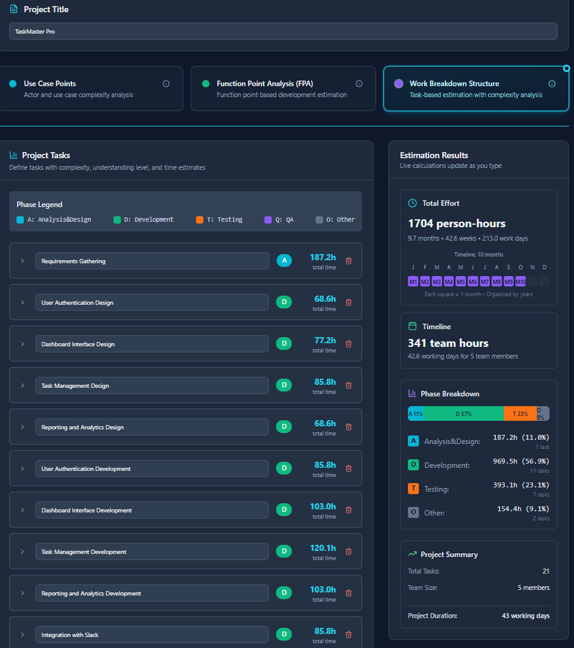Delete the Dashboard Interface Design task
This screenshot has height=648, width=574.
[x=348, y=344]
